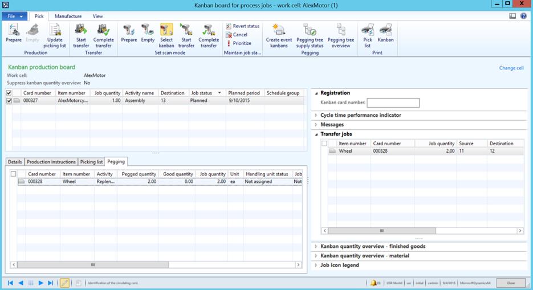The width and height of the screenshot is (533, 290).
Task: Expand Cycle time performance indicator
Action: coord(316,115)
